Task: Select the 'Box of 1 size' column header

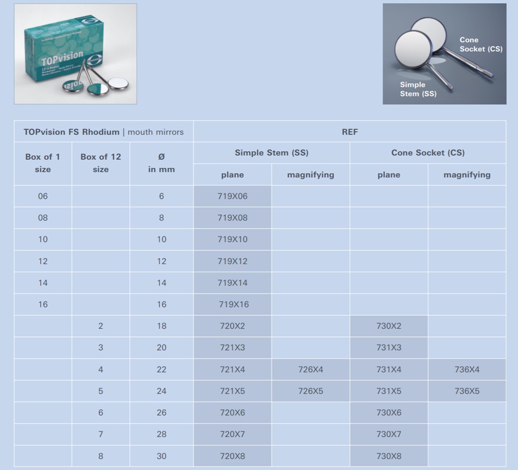Action: click(43, 163)
